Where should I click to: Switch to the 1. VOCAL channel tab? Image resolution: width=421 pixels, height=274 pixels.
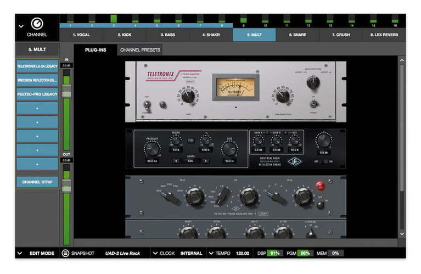[81, 35]
